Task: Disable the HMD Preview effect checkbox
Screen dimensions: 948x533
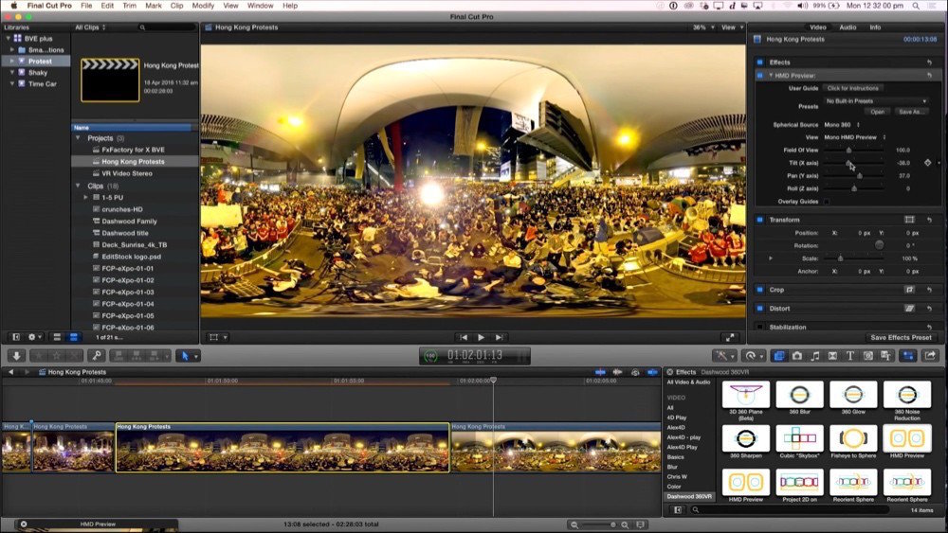Action: click(x=760, y=76)
